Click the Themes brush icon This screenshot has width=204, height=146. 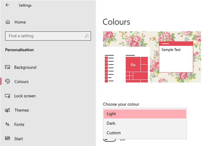click(8, 110)
